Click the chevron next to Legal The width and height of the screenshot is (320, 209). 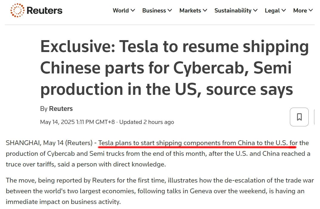pyautogui.click(x=284, y=10)
